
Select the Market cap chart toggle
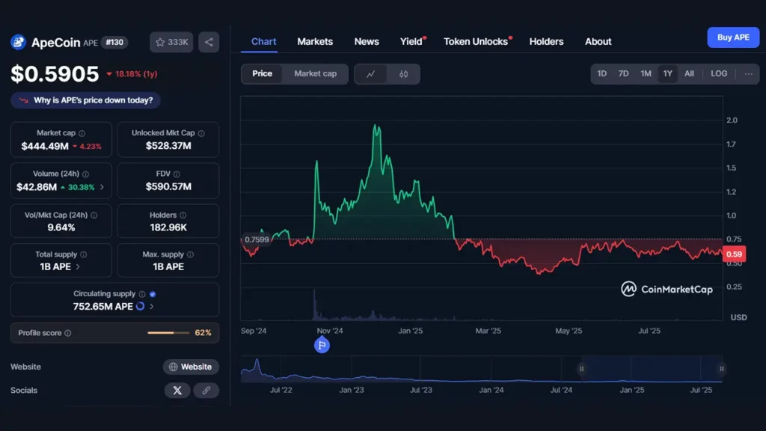316,74
